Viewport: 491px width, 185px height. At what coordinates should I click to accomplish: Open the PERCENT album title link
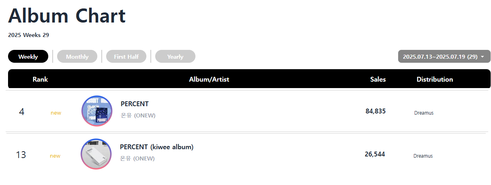coord(135,104)
